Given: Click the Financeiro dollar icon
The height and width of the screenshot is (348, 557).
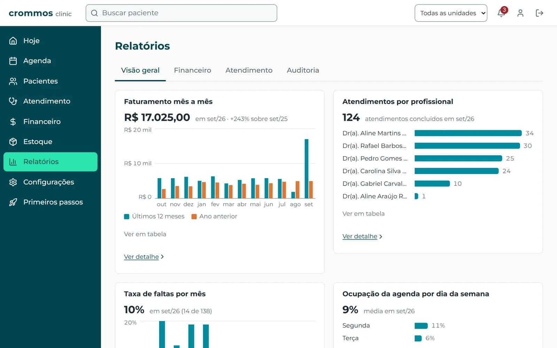Looking at the screenshot, I should pos(13,121).
